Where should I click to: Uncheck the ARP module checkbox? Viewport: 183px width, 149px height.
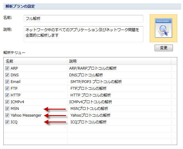coord(7,68)
